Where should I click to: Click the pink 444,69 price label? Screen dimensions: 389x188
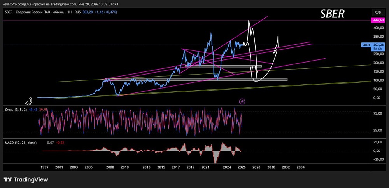(377, 20)
